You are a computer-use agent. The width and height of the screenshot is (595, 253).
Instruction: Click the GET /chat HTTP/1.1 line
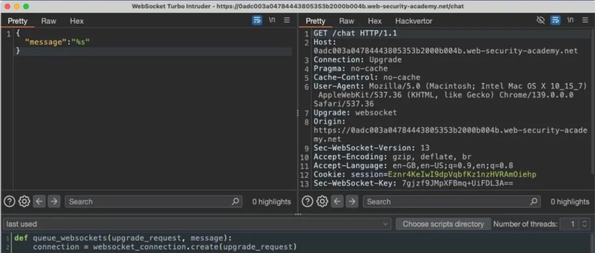coord(355,34)
